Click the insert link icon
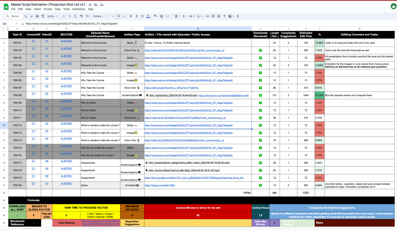397x231 pixels. [207, 16]
